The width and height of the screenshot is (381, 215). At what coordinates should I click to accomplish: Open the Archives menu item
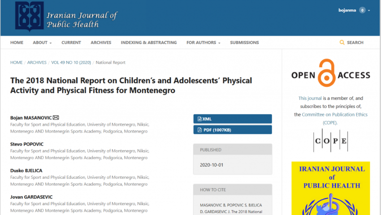(x=101, y=43)
